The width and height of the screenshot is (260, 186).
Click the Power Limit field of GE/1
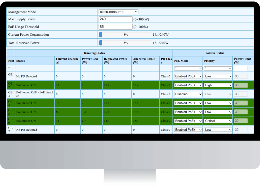coord(241,76)
